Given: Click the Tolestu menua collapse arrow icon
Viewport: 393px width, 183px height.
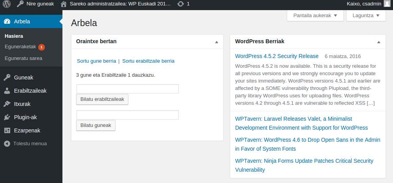Looking at the screenshot, I should [7, 144].
